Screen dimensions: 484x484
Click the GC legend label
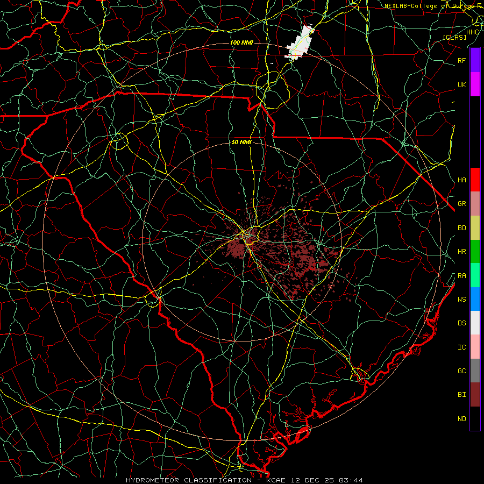coord(461,371)
